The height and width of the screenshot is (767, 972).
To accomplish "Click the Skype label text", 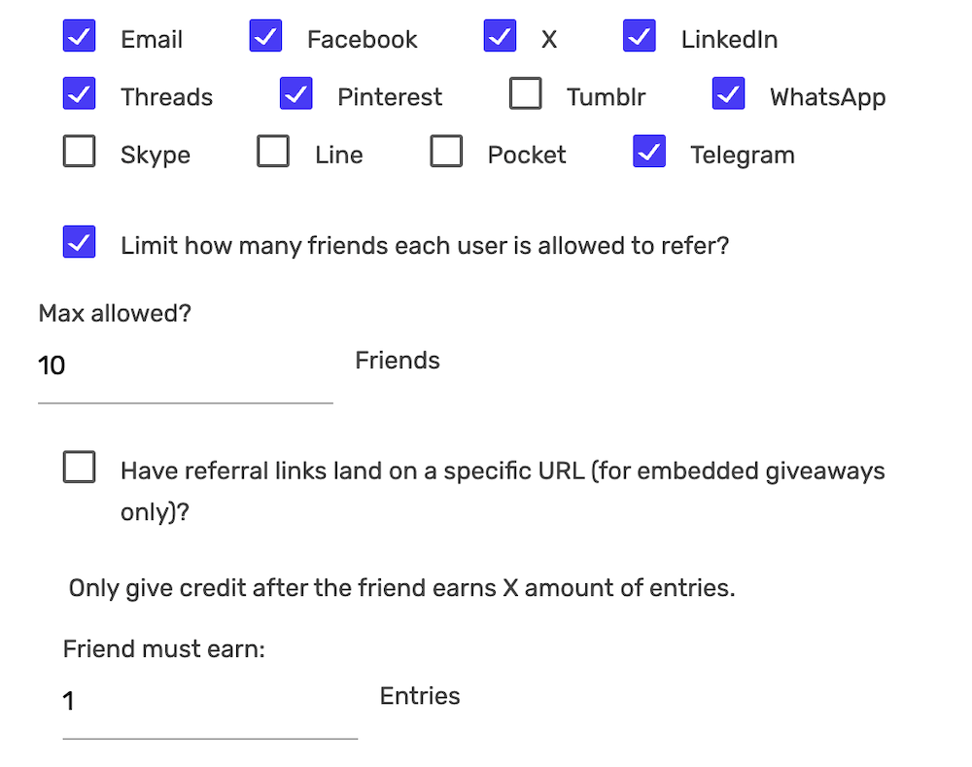I will click(156, 155).
